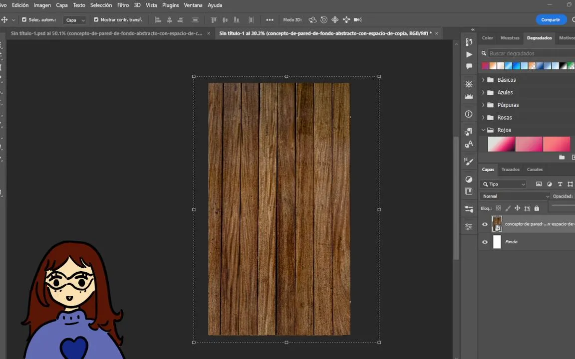Viewport: 575px width, 359px height.
Task: Open the Normal blend mode dropdown
Action: coord(515,196)
